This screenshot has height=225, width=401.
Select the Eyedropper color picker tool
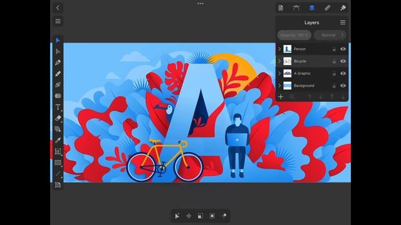click(58, 140)
